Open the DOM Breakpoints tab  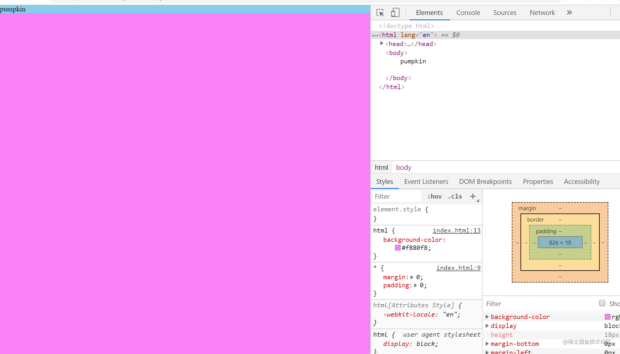tap(485, 181)
